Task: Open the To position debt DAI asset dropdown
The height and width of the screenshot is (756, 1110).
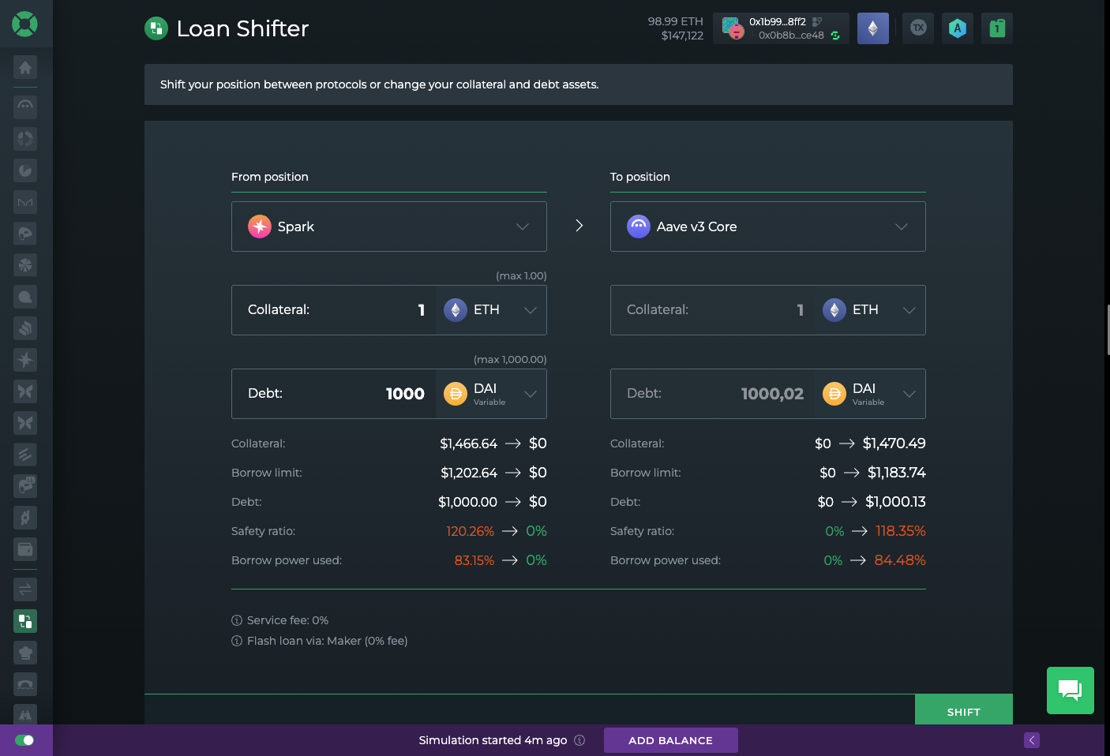Action: [870, 394]
